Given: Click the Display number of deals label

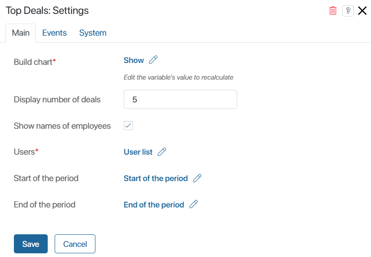Looking at the screenshot, I should [x=57, y=100].
